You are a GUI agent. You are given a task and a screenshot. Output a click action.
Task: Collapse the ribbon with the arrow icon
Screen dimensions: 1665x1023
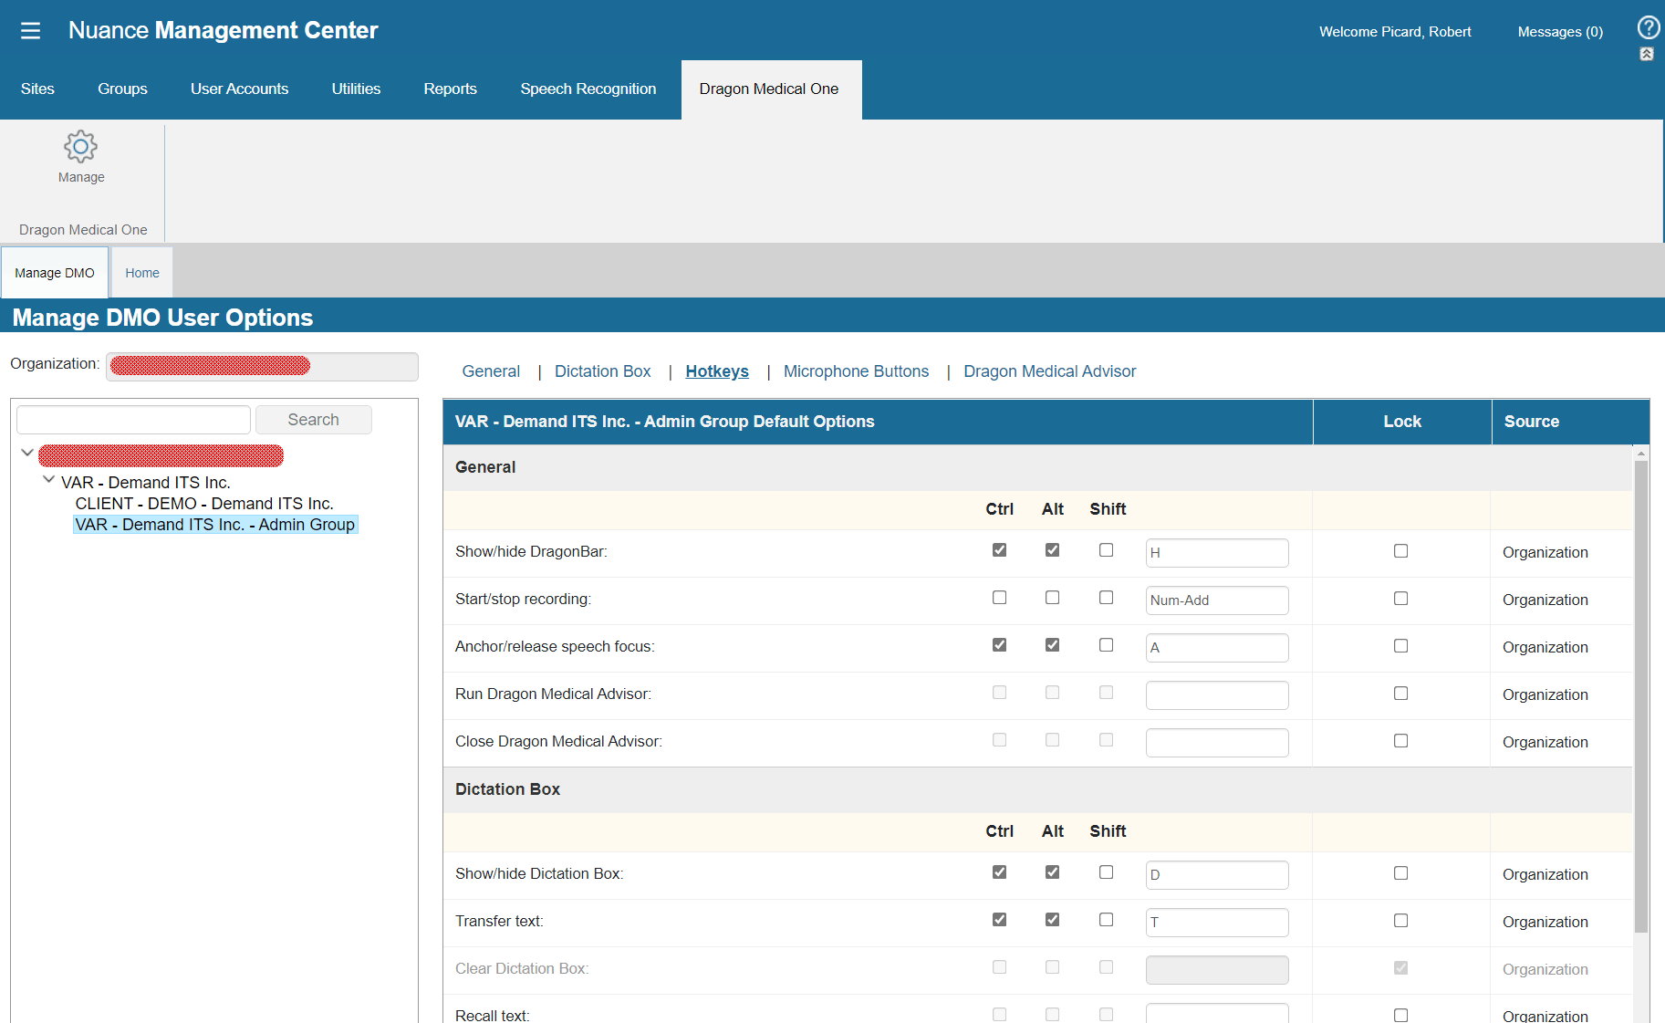click(x=1647, y=55)
